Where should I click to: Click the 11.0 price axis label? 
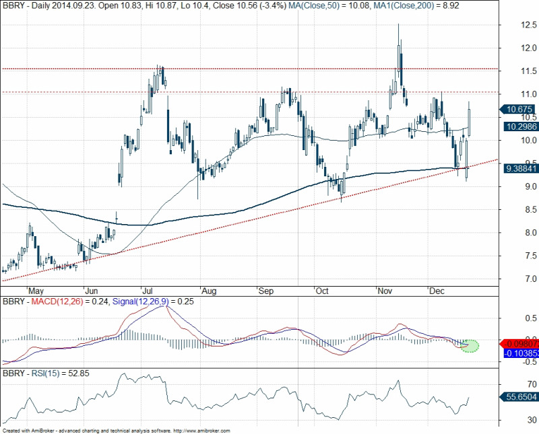coord(529,94)
